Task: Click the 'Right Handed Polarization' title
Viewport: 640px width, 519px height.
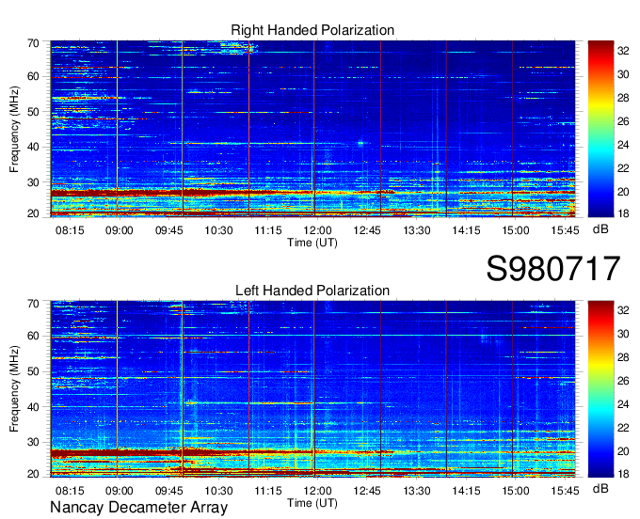Action: point(312,30)
